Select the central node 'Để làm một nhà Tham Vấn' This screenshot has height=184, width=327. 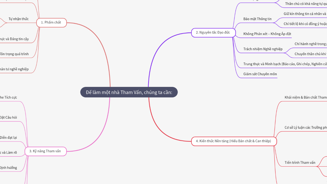129,92
